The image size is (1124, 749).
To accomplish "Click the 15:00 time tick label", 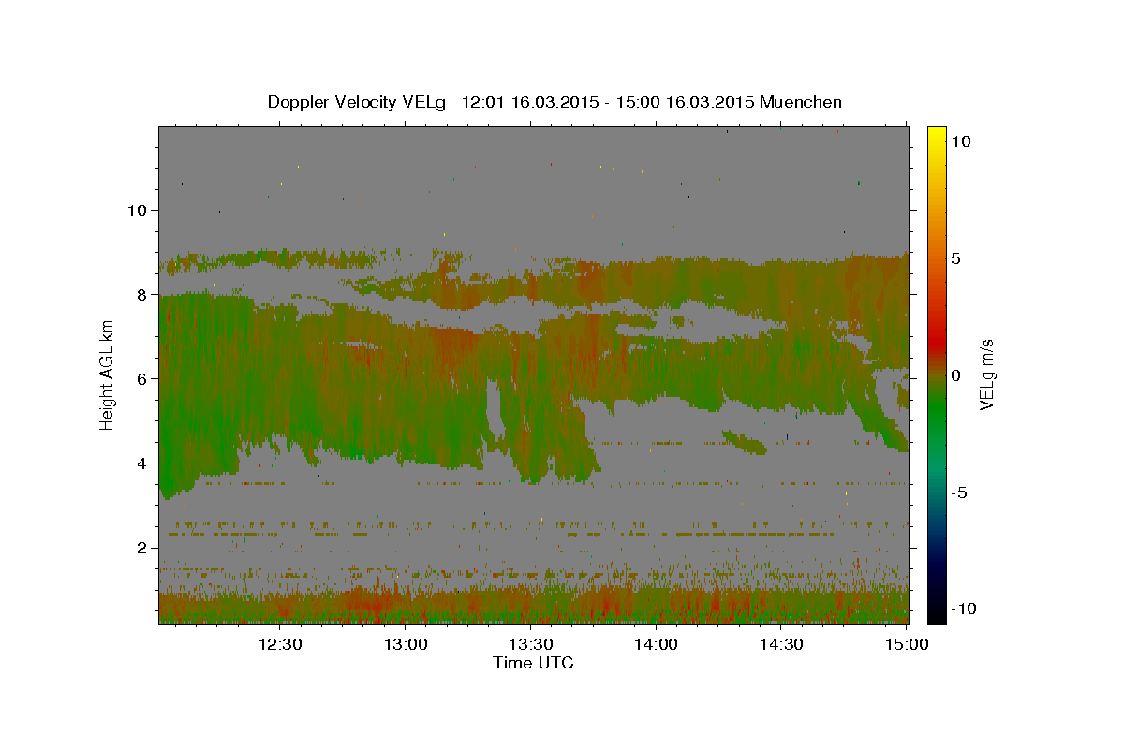I will pos(906,644).
